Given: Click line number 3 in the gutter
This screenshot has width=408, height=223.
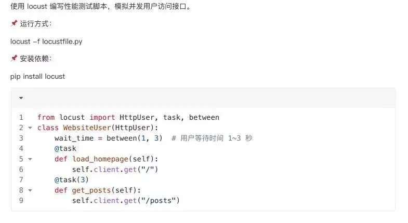Looking at the screenshot, I should 21,138.
